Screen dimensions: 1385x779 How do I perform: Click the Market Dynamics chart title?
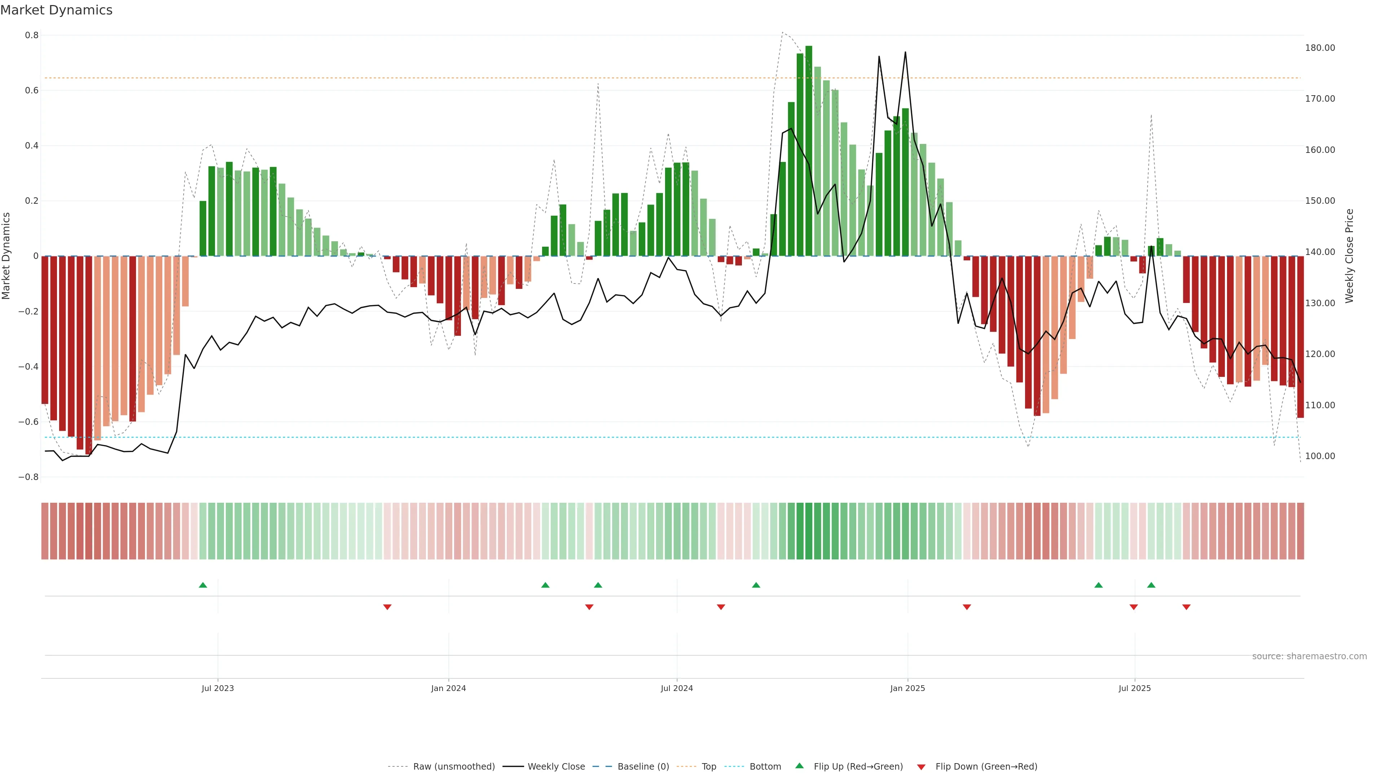click(x=57, y=10)
